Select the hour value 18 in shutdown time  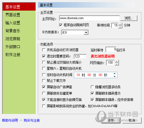click(78, 75)
